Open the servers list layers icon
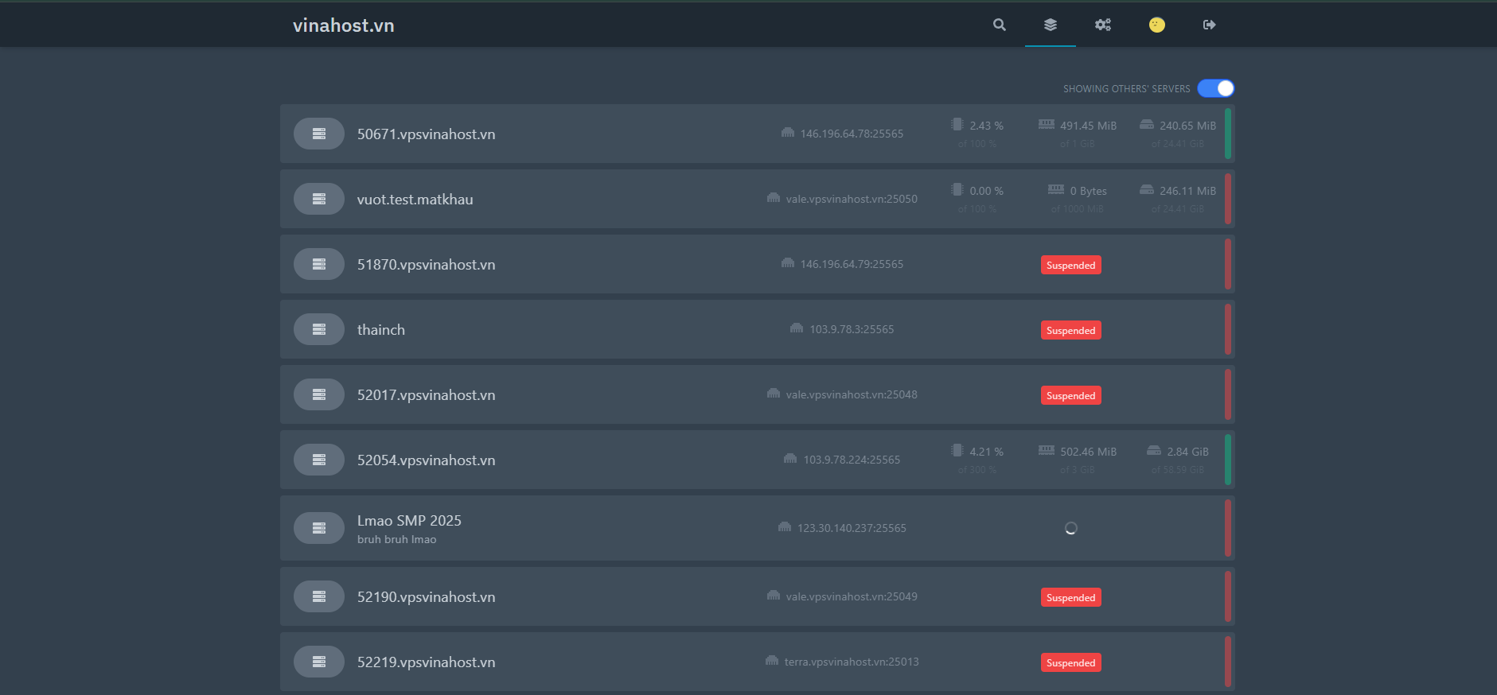 (1051, 25)
